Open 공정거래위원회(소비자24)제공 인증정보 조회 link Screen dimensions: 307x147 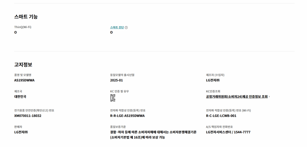237,97
